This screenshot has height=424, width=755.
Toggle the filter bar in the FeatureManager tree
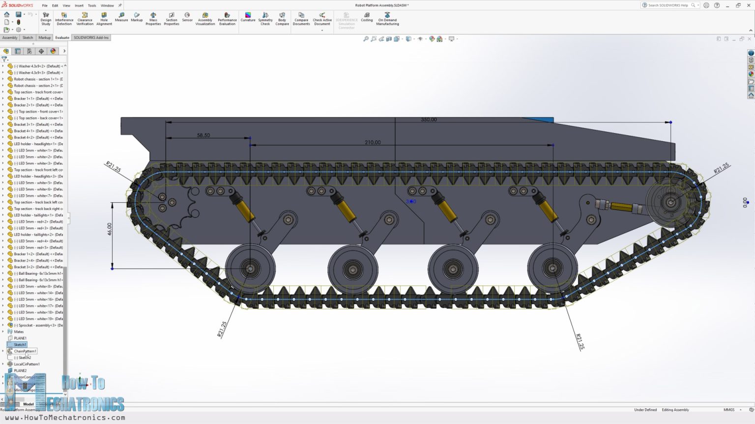tap(5, 59)
